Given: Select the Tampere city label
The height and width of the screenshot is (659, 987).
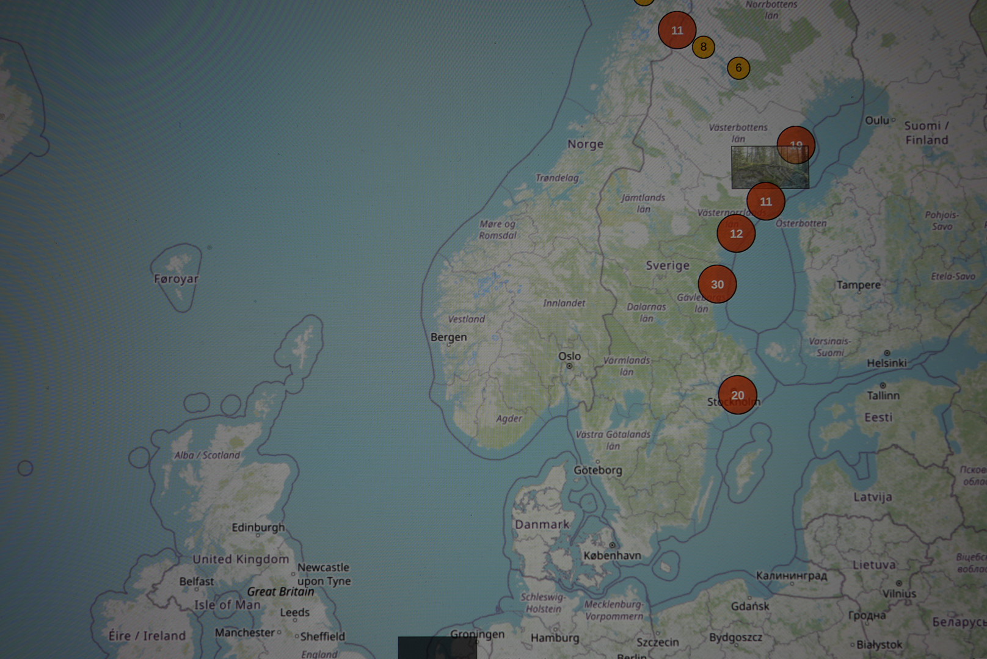Looking at the screenshot, I should click(858, 285).
